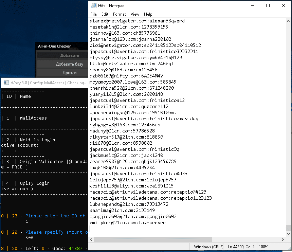Click the 'Прокси' button in All-in-One Checker
Screen dimensions: 292x252
click(x=62, y=73)
